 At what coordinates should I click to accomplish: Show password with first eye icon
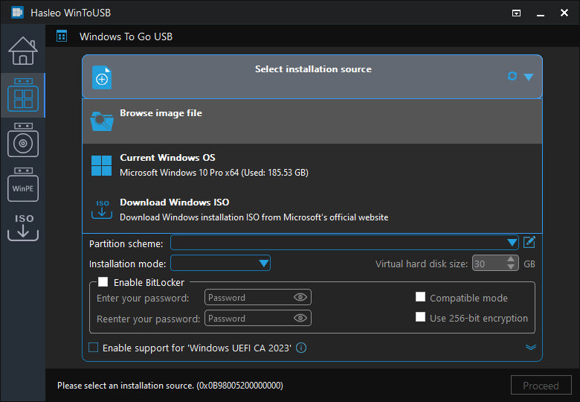[x=300, y=297]
